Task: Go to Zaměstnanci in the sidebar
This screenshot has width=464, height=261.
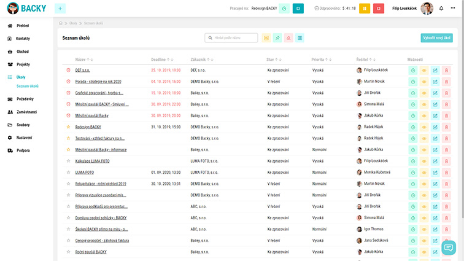Action: click(28, 112)
